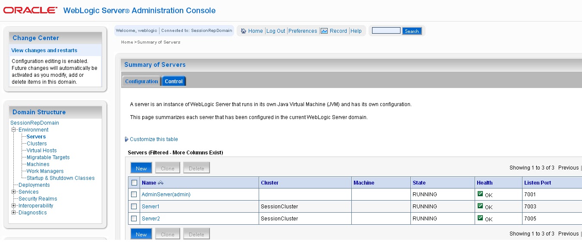Select Clusters in the domain tree

pyautogui.click(x=37, y=144)
